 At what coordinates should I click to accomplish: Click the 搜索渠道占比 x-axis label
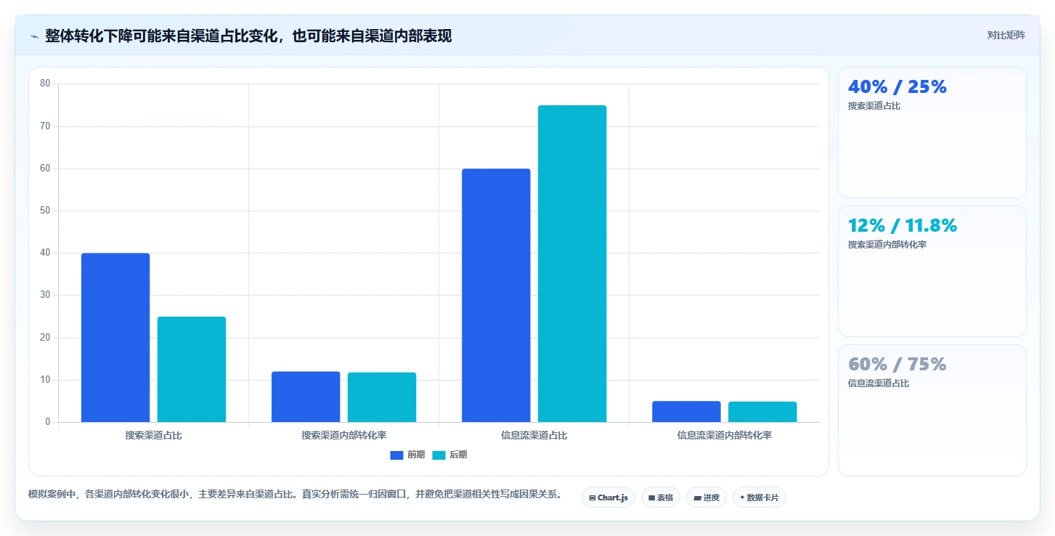(x=153, y=436)
